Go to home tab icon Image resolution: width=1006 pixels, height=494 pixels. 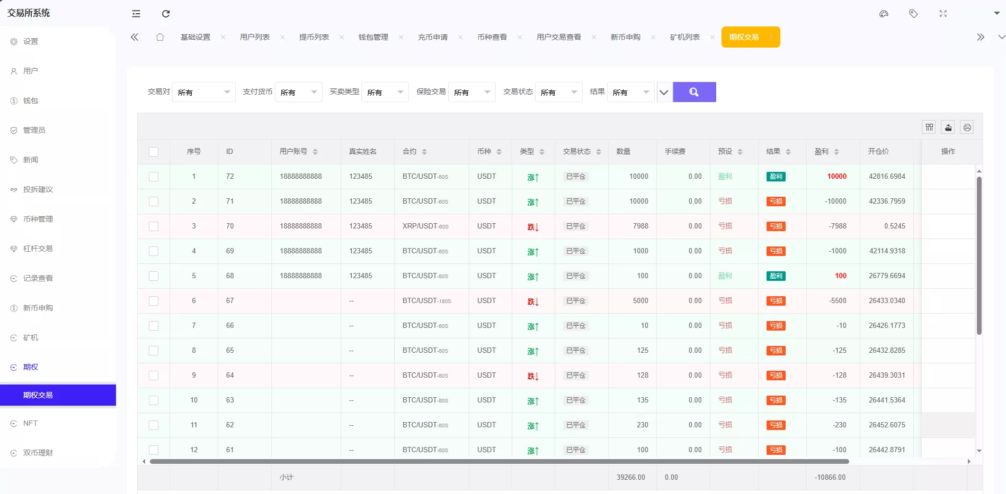(x=160, y=37)
